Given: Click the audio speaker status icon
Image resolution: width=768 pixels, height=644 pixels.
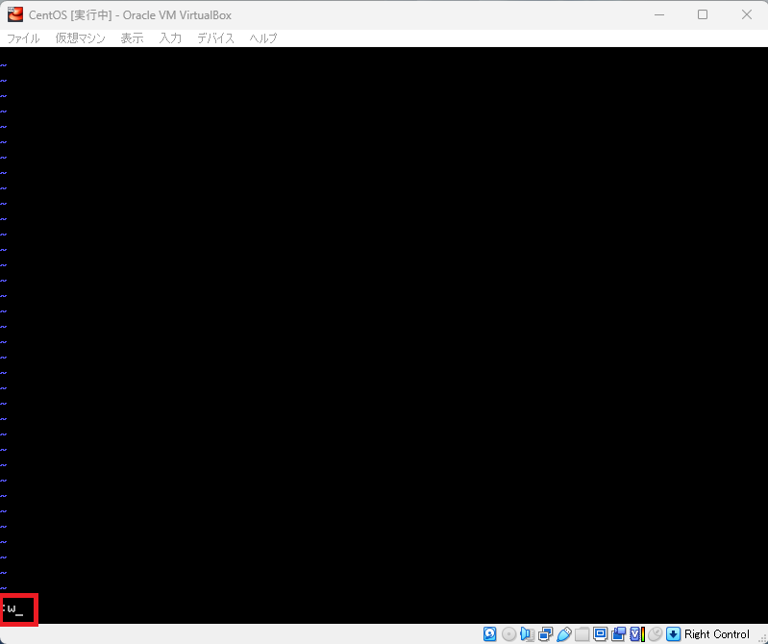Looking at the screenshot, I should click(x=527, y=634).
